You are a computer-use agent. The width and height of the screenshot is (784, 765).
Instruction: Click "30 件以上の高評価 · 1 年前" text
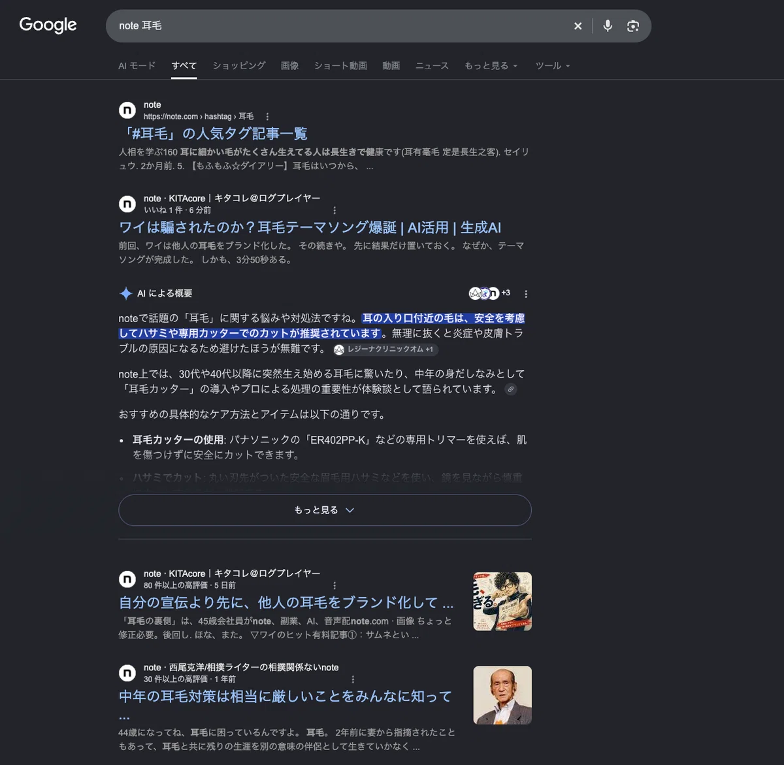click(189, 679)
